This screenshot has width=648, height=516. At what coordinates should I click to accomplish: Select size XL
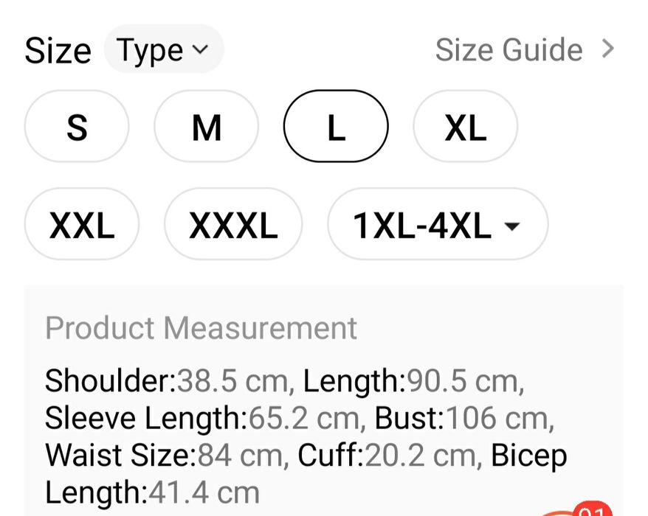(x=465, y=127)
